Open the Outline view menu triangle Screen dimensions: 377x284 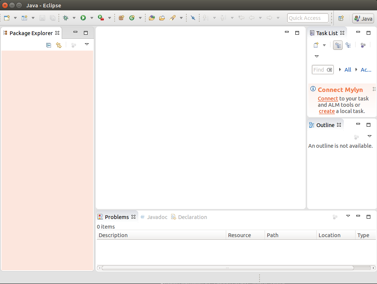370,136
